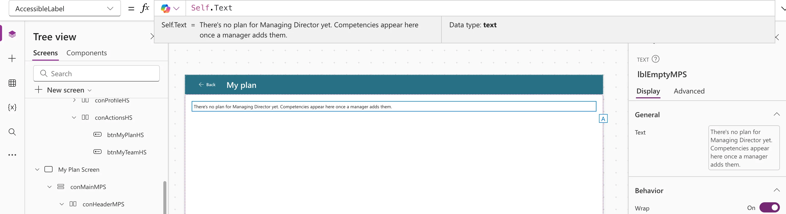
Task: Click the My Plan Screen icon
Action: coord(48,169)
